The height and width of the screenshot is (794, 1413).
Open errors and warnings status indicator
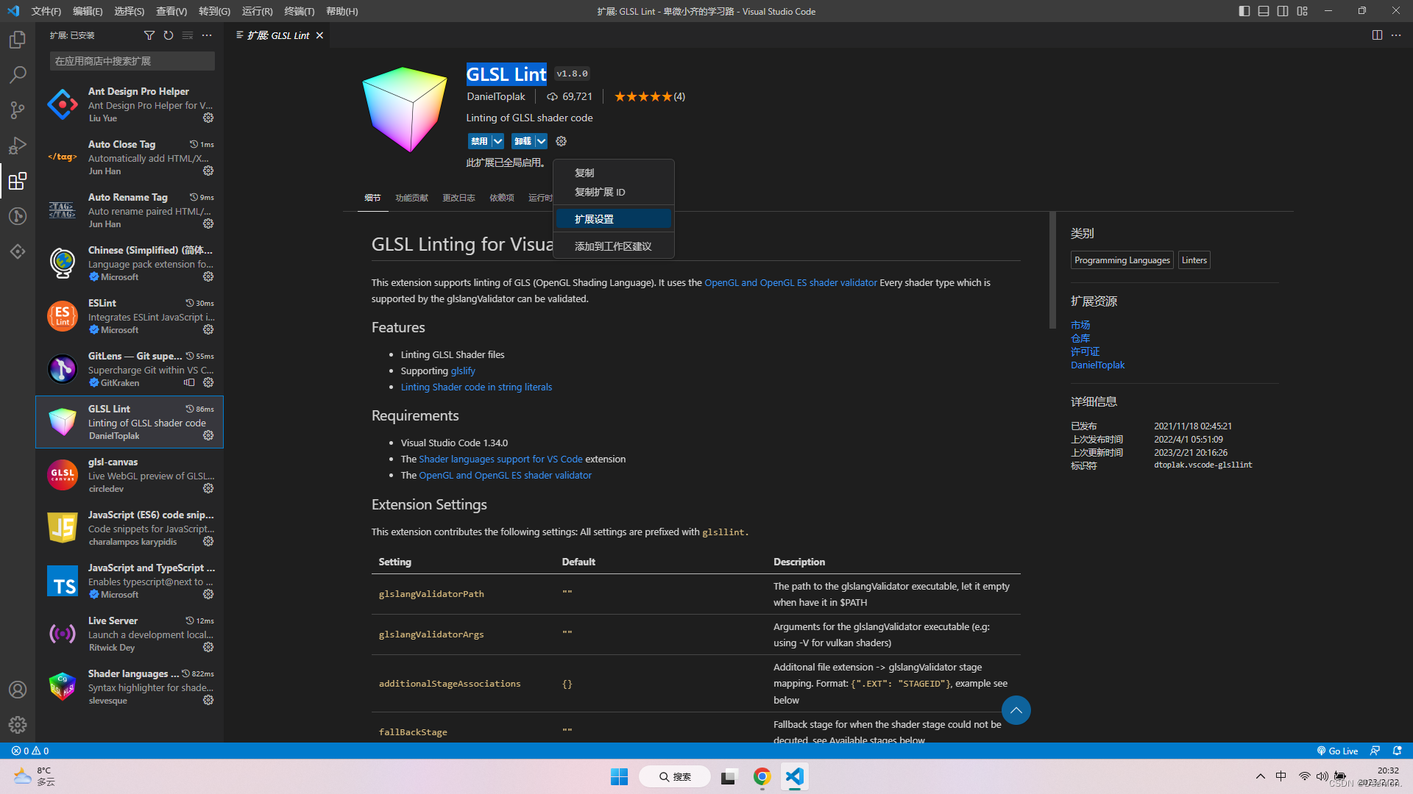(30, 751)
